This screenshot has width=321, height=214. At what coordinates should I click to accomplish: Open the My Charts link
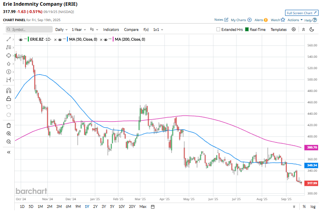click(241, 20)
